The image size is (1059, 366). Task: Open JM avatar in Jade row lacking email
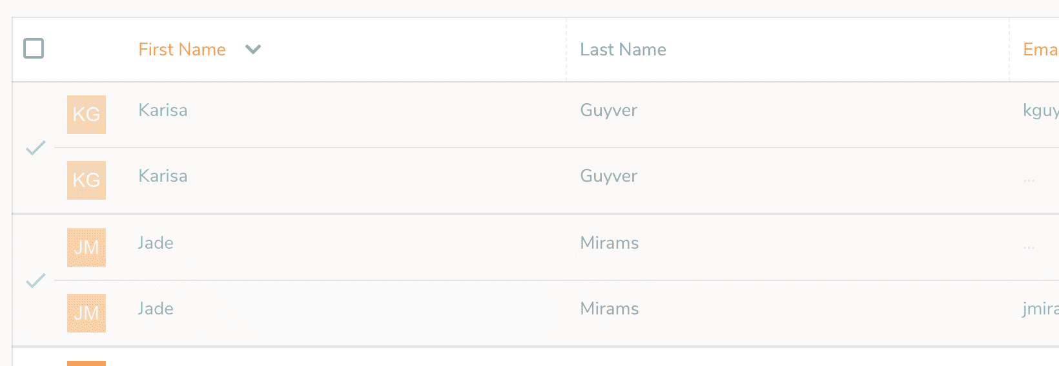[x=87, y=247]
